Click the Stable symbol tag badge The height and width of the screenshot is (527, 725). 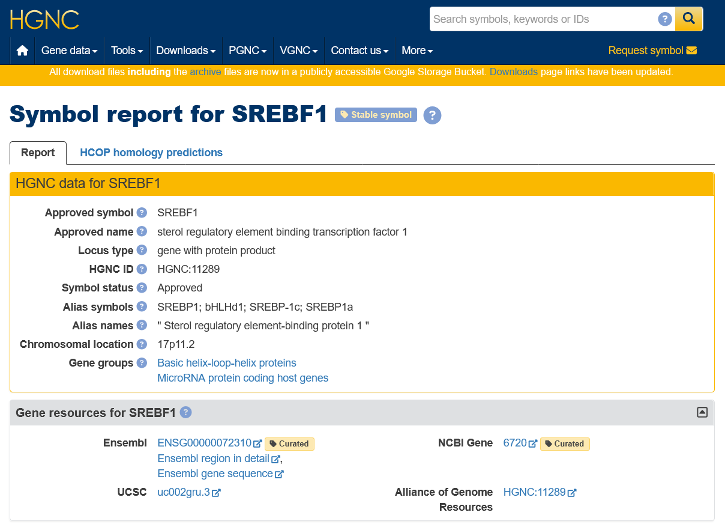[x=376, y=115]
